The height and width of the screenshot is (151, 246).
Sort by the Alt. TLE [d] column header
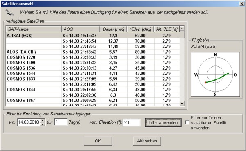(166, 29)
